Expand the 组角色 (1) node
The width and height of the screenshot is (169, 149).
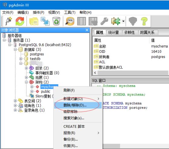coord(15,105)
